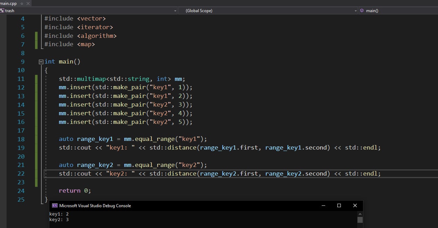
Task: Click the purple cube icon beside main()
Action: pyautogui.click(x=362, y=11)
